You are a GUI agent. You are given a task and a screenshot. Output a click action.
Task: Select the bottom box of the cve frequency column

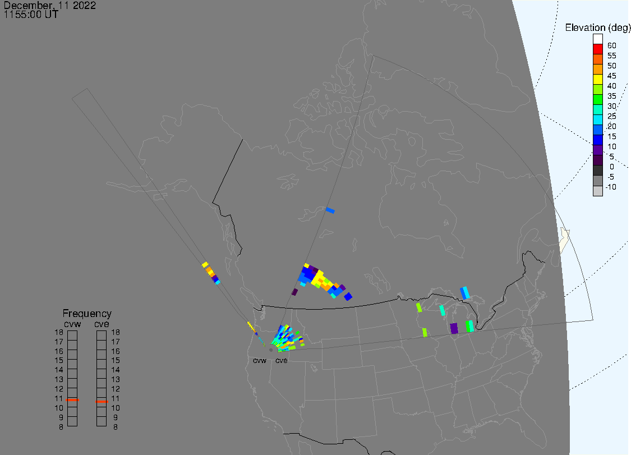coord(102,422)
